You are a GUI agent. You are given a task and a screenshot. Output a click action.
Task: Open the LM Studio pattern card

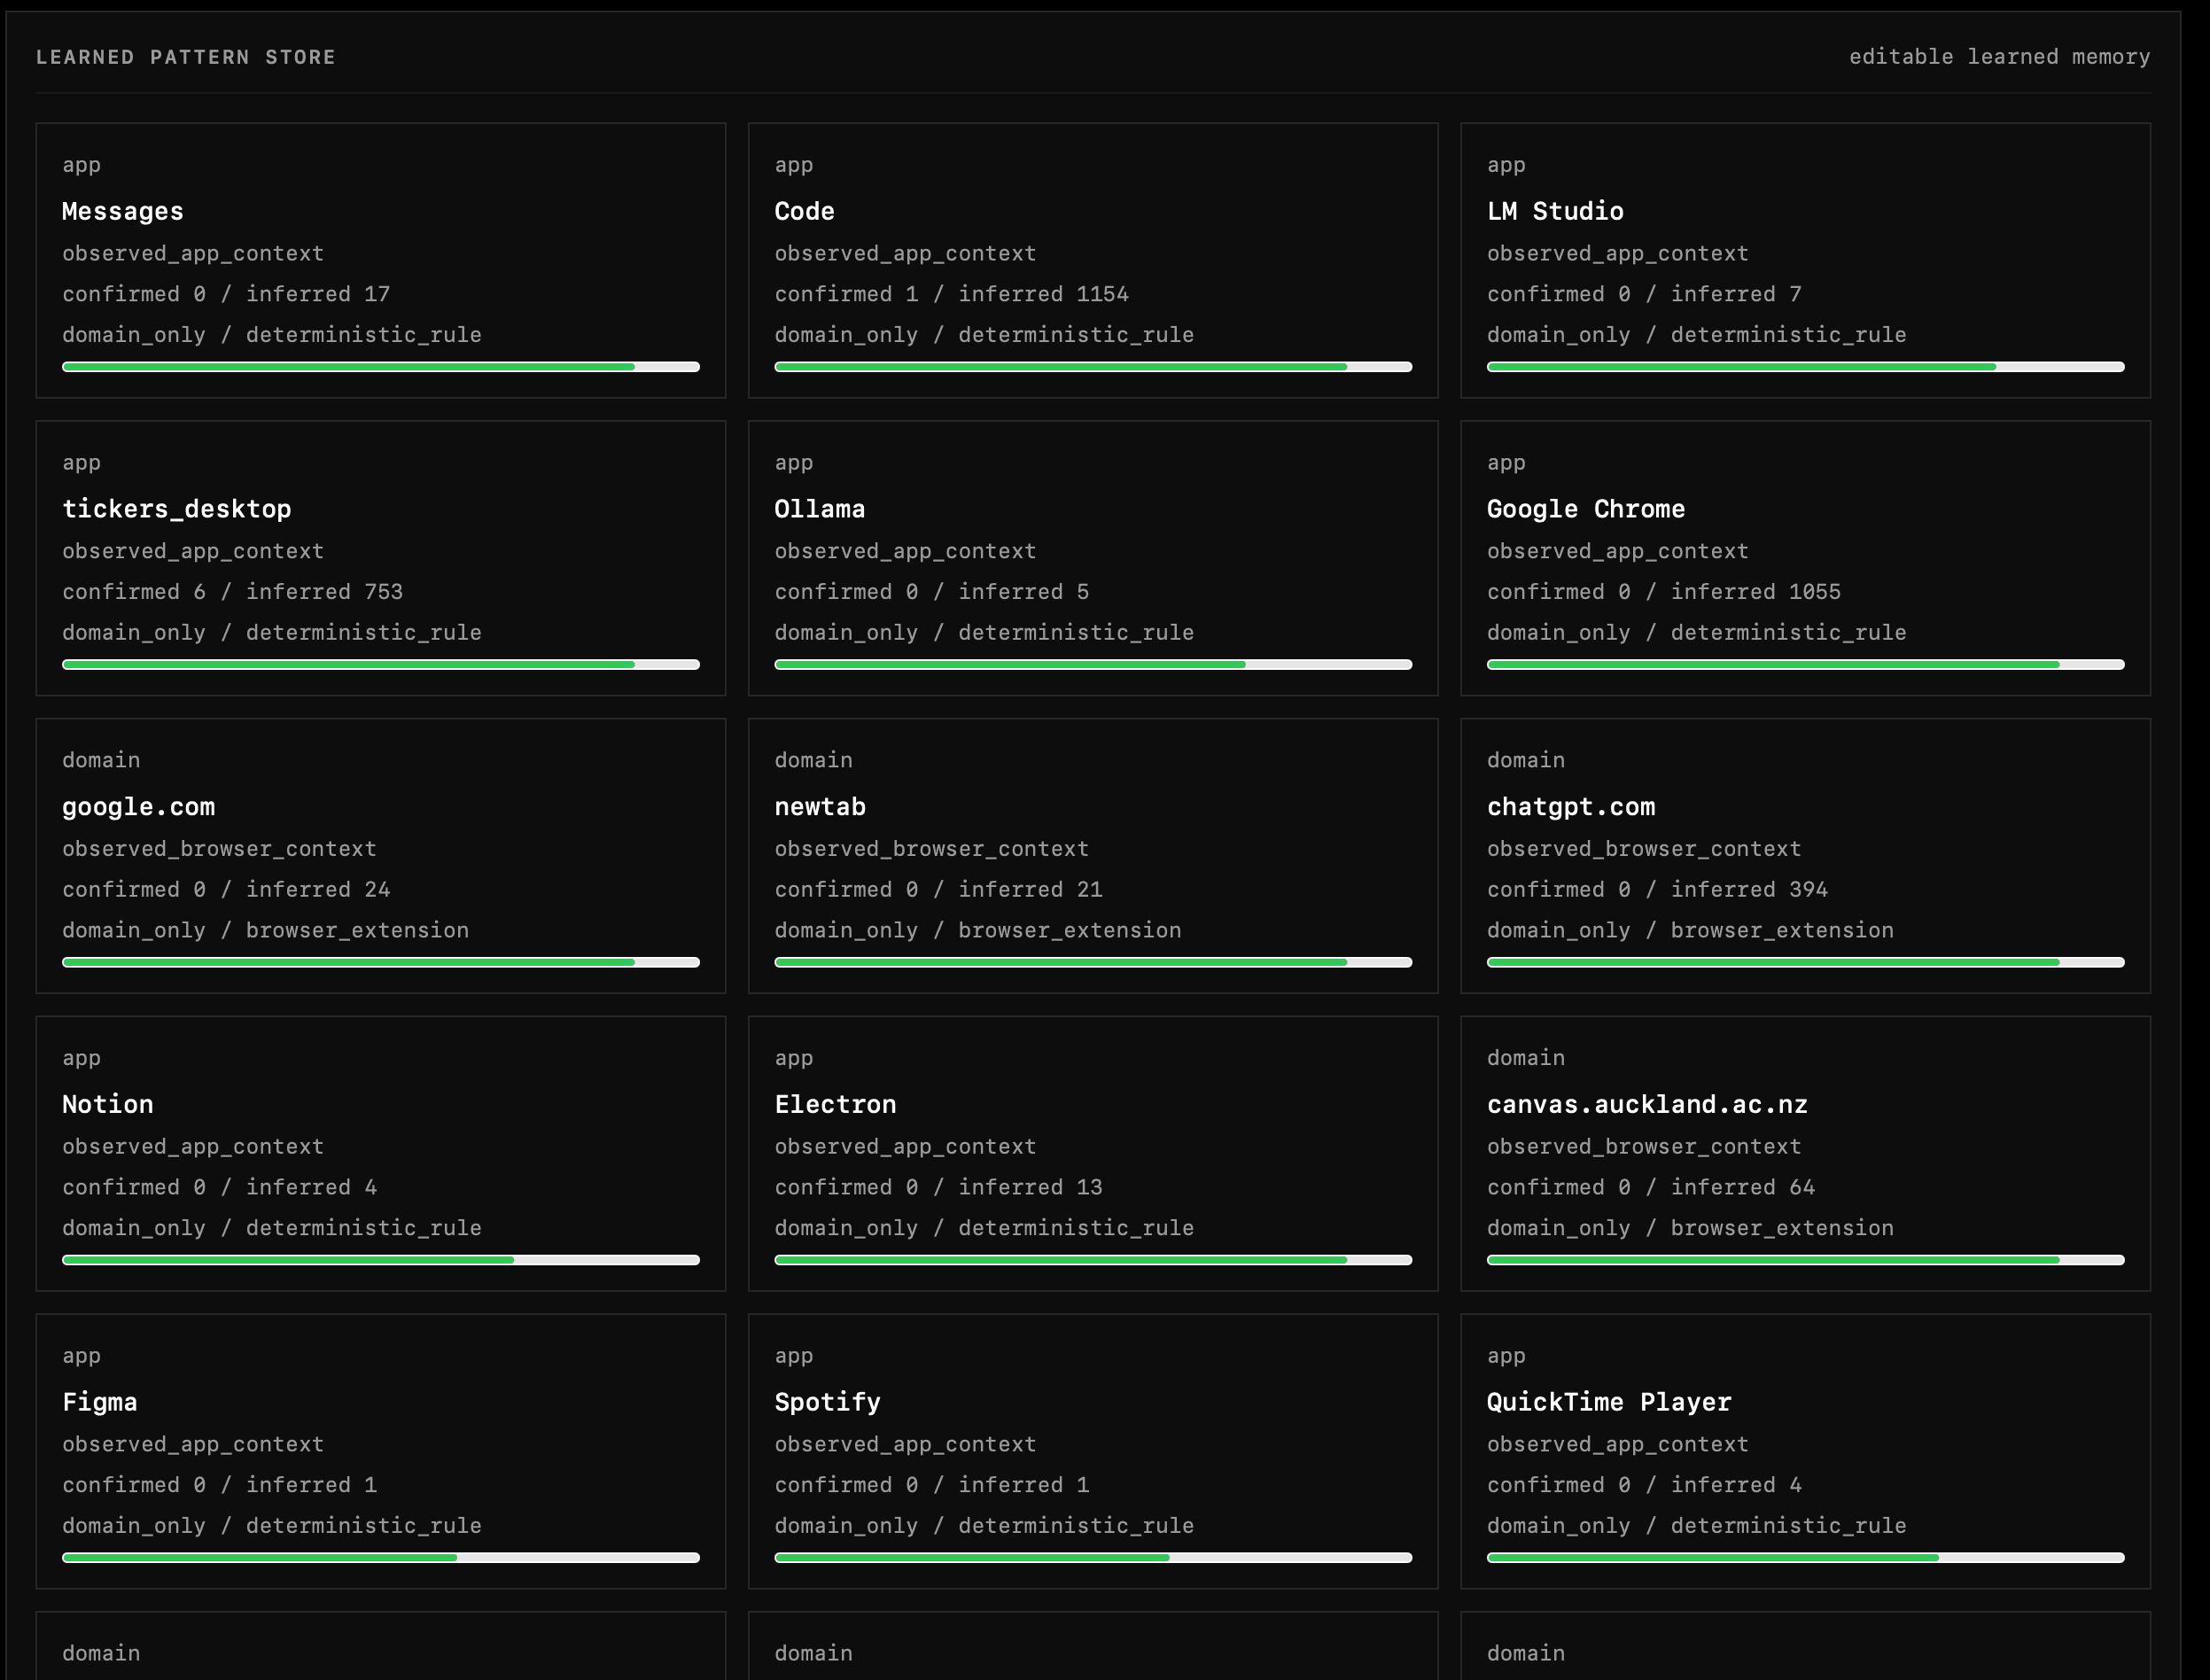[x=1805, y=260]
